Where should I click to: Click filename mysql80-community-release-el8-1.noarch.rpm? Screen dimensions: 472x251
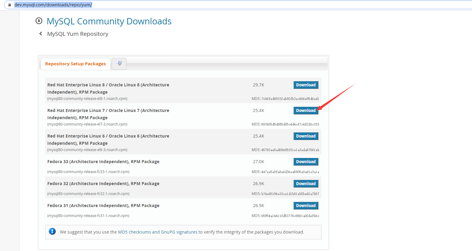[x=87, y=99]
